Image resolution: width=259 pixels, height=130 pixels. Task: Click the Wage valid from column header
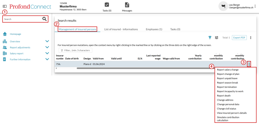click(x=171, y=58)
